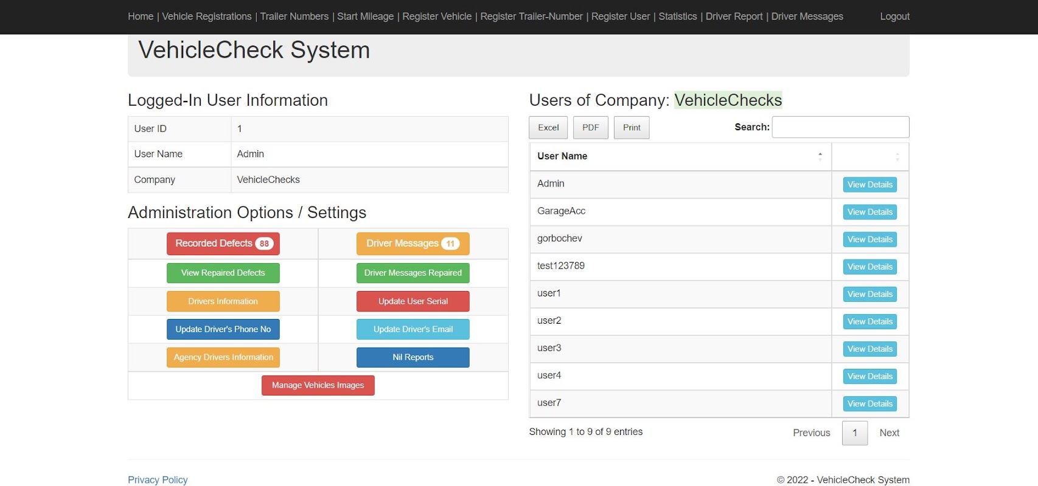
Task: View Details for user1
Action: [870, 294]
